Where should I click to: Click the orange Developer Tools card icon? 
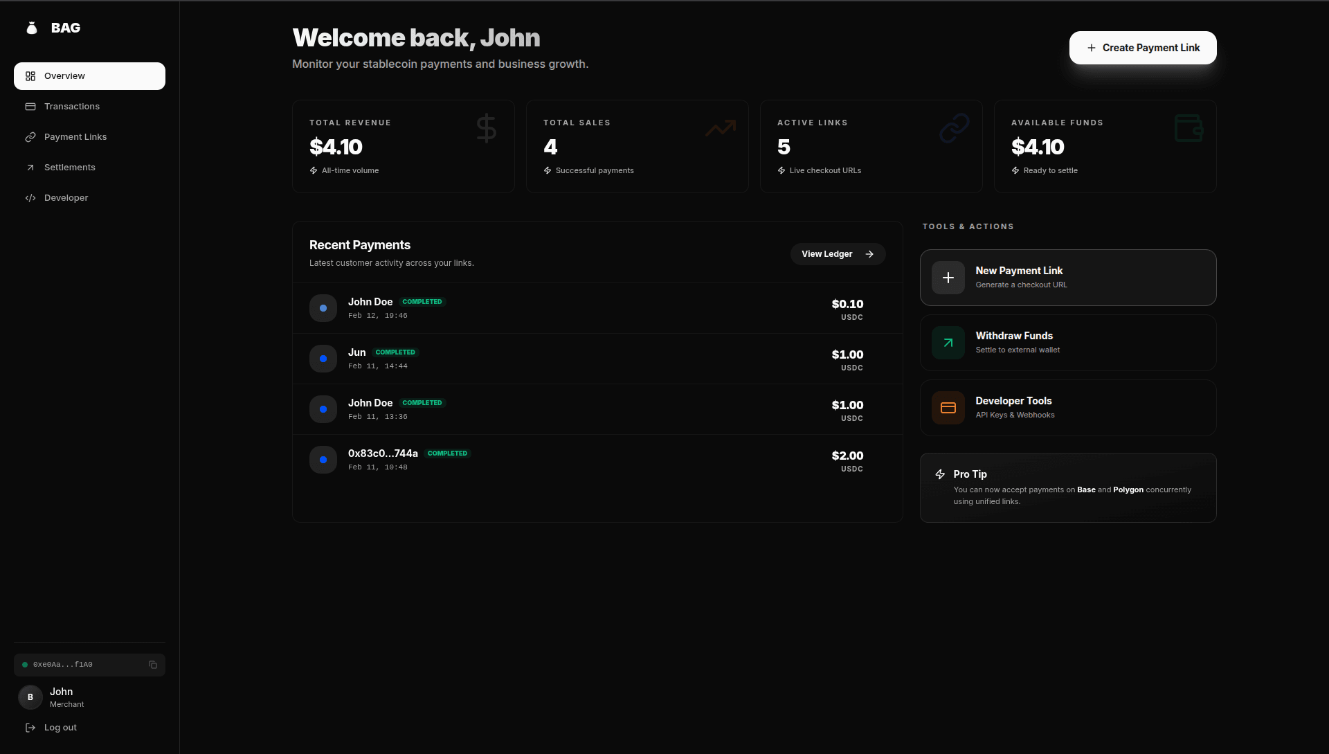pyautogui.click(x=948, y=408)
